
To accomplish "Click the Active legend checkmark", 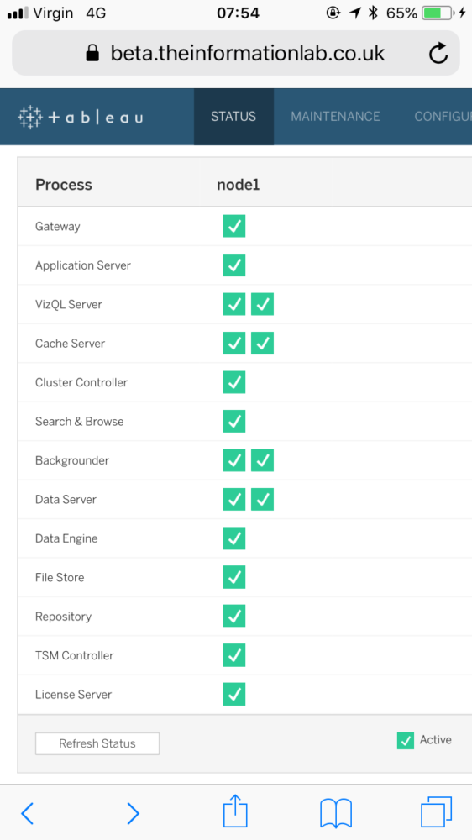I will [x=406, y=740].
